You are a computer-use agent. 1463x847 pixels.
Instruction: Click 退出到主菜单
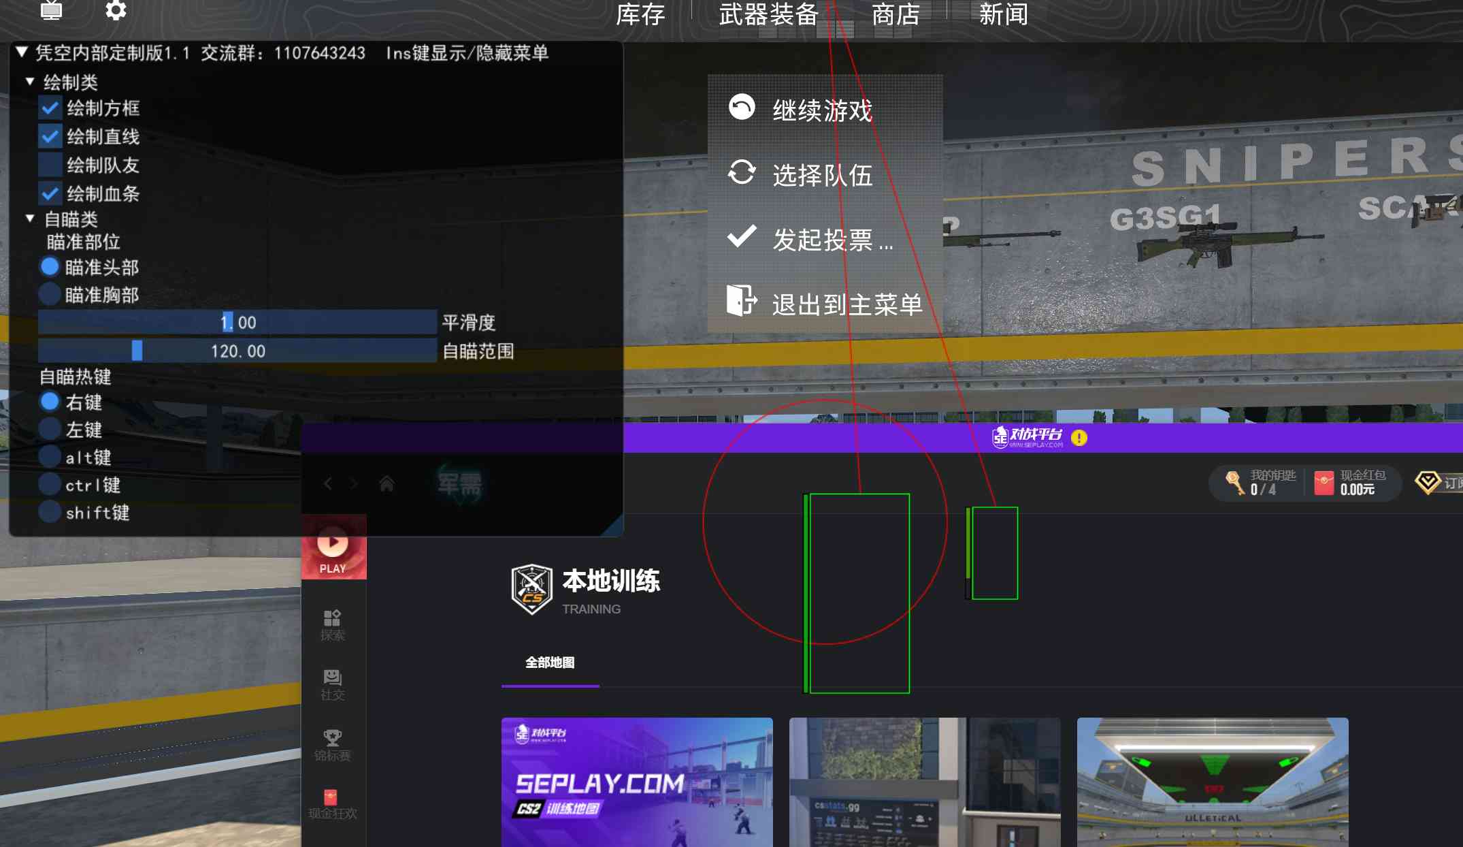coord(847,304)
